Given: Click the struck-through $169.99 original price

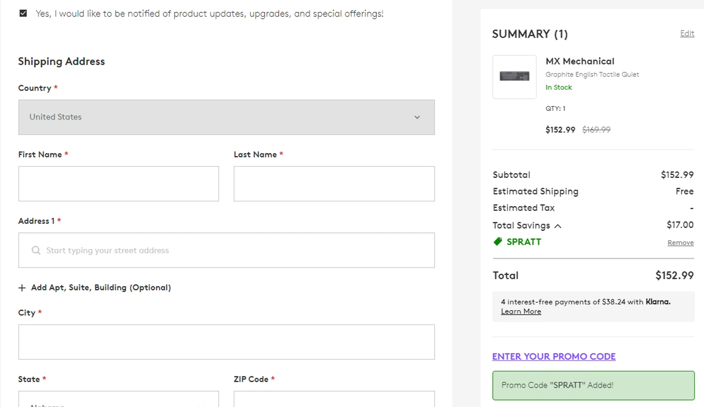Looking at the screenshot, I should [x=597, y=130].
